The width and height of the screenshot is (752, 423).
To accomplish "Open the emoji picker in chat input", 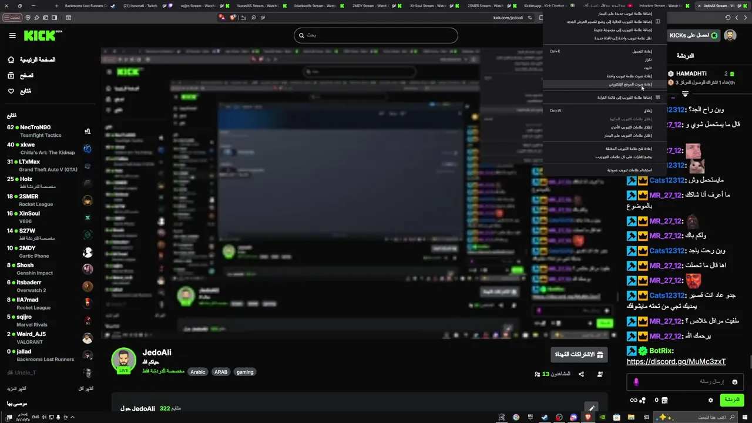I will tap(734, 382).
